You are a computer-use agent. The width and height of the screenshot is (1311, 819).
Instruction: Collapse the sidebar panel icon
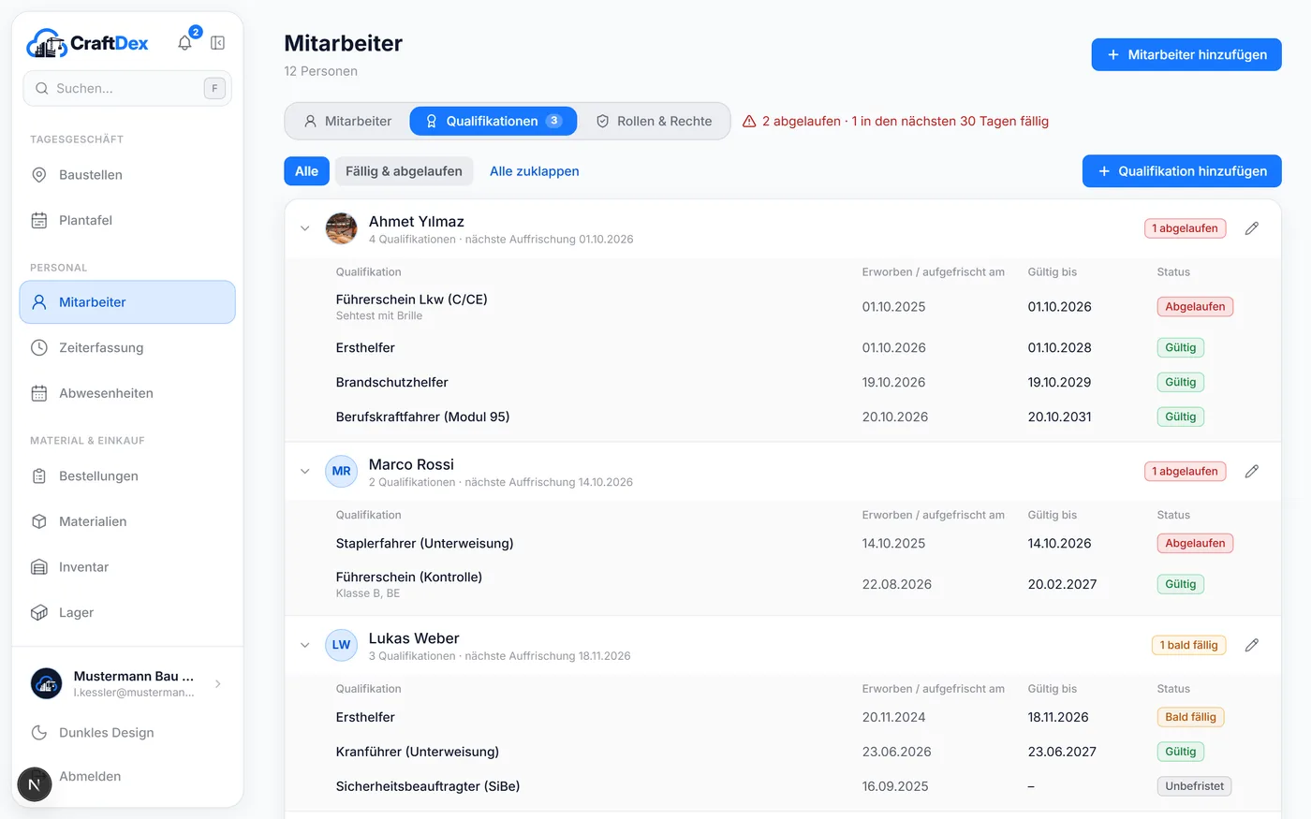coord(217,43)
